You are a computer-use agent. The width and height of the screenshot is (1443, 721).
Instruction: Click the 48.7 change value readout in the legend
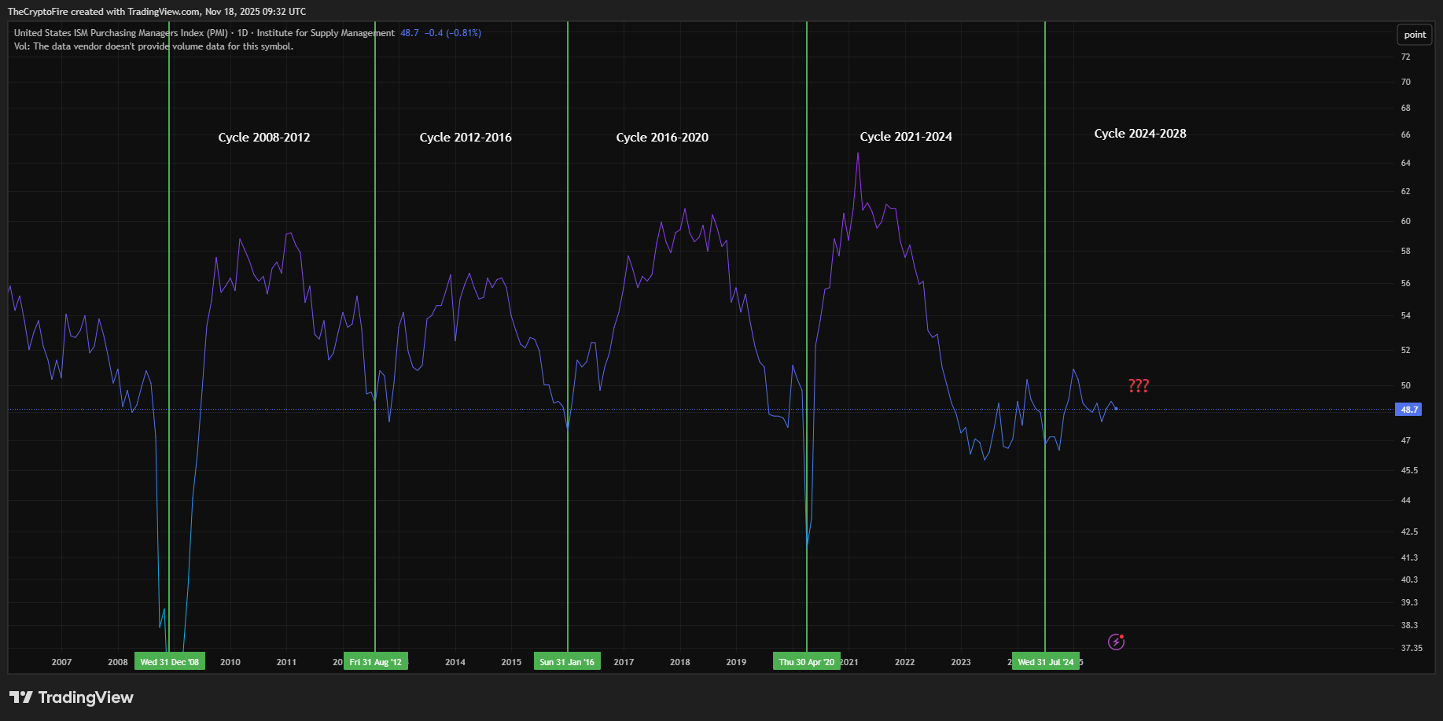coord(409,33)
